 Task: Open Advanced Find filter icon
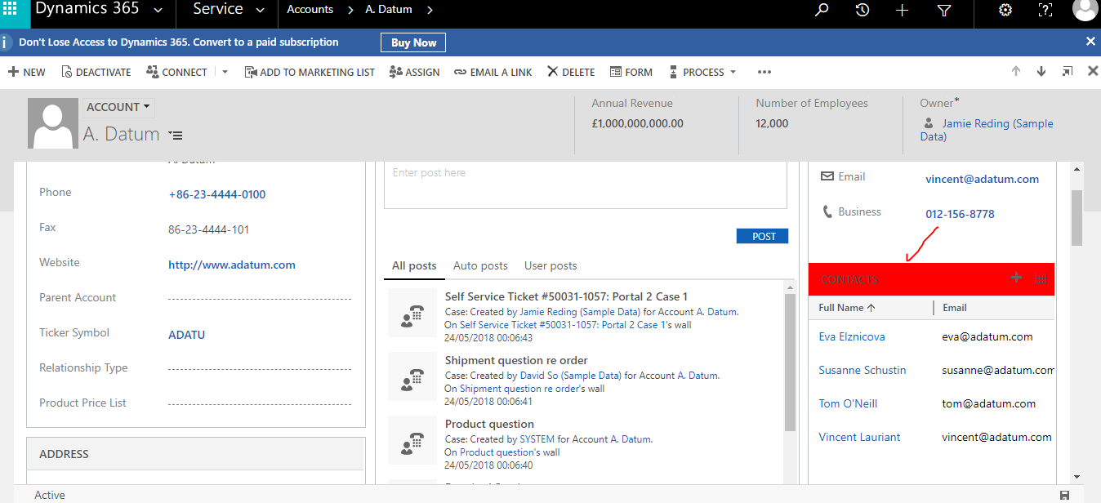coord(944,11)
